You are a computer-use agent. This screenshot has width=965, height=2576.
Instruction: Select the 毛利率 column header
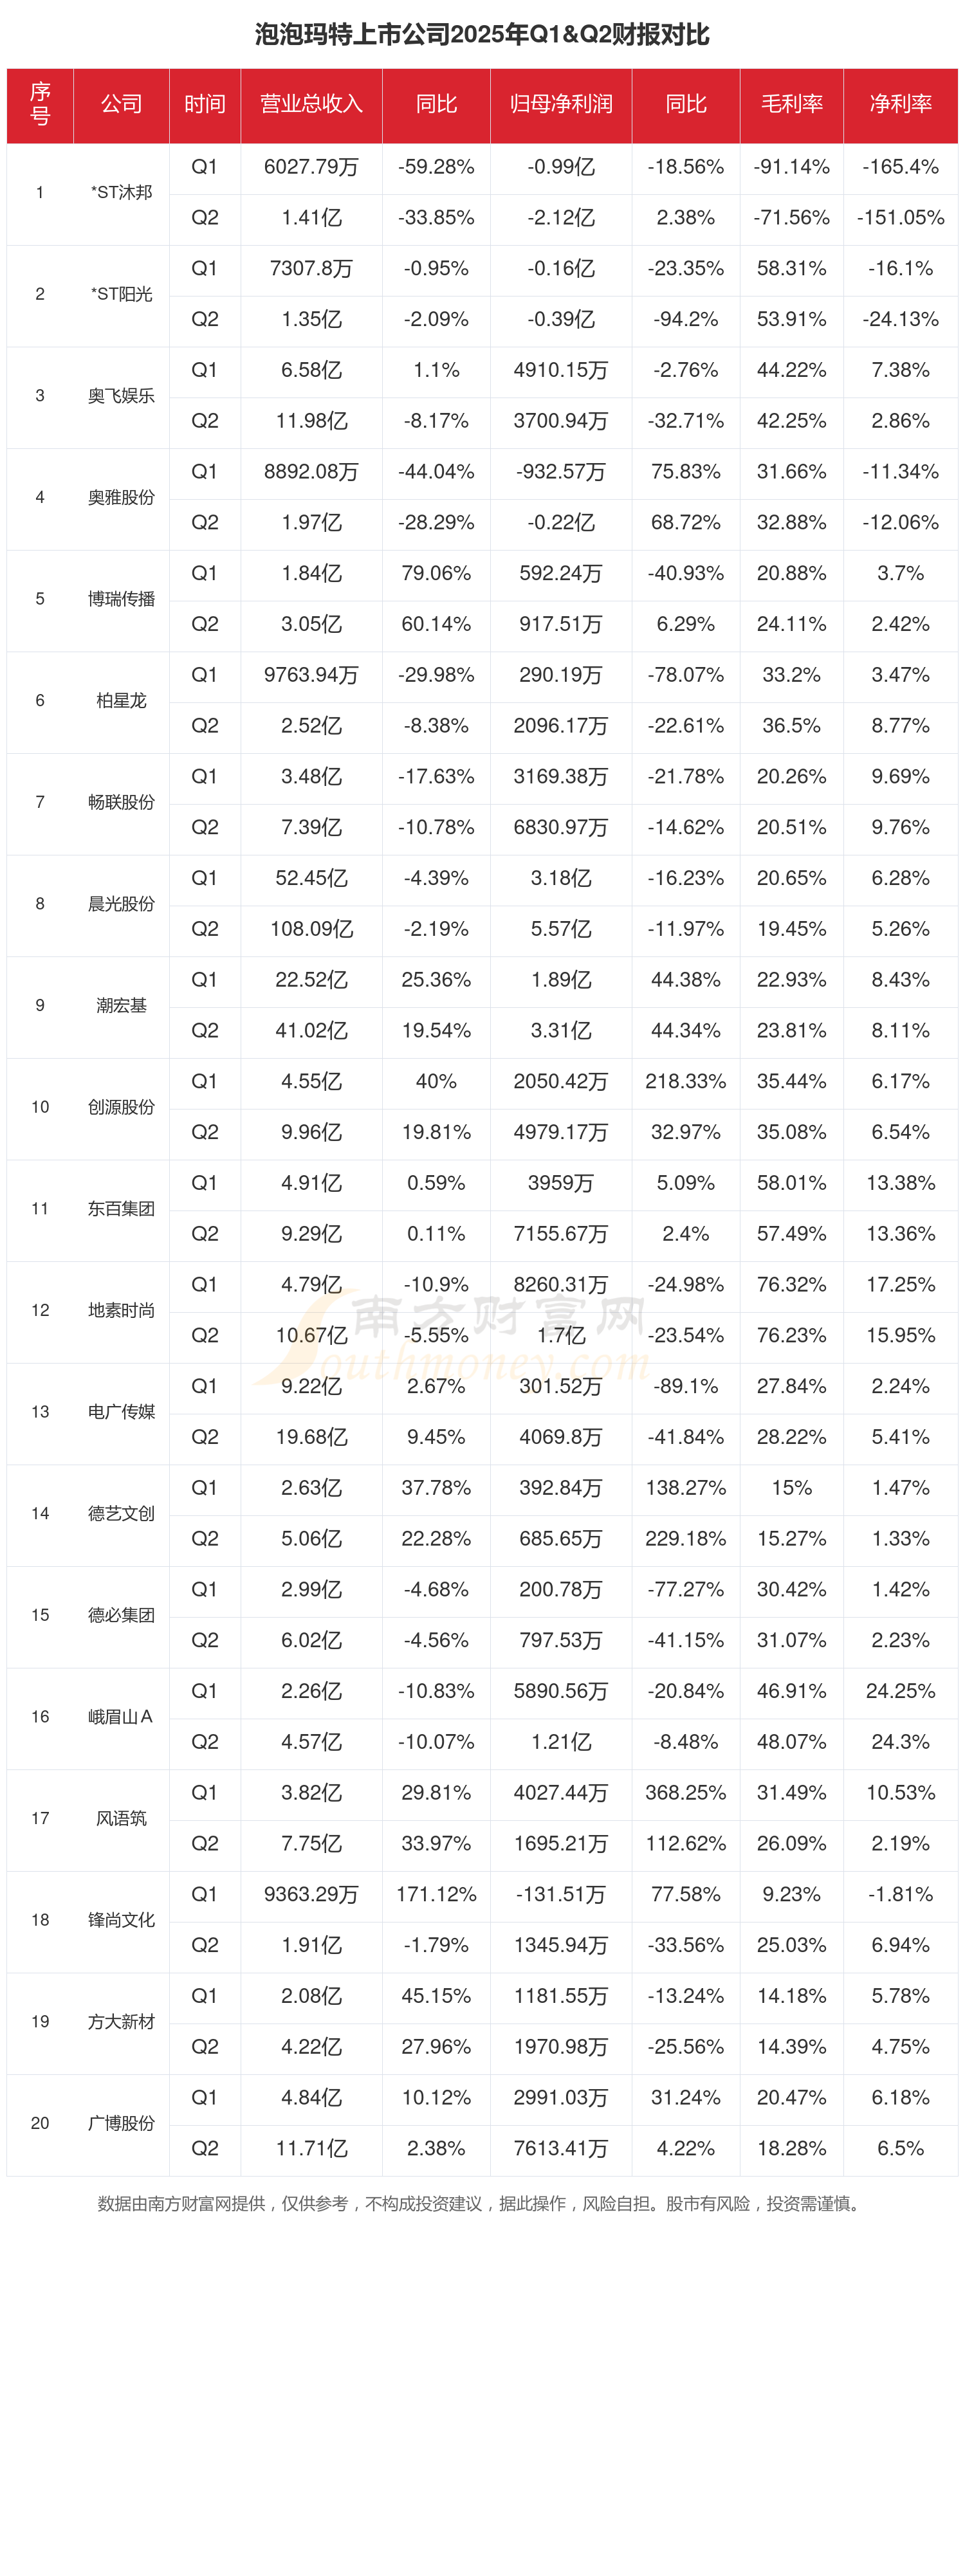791,104
